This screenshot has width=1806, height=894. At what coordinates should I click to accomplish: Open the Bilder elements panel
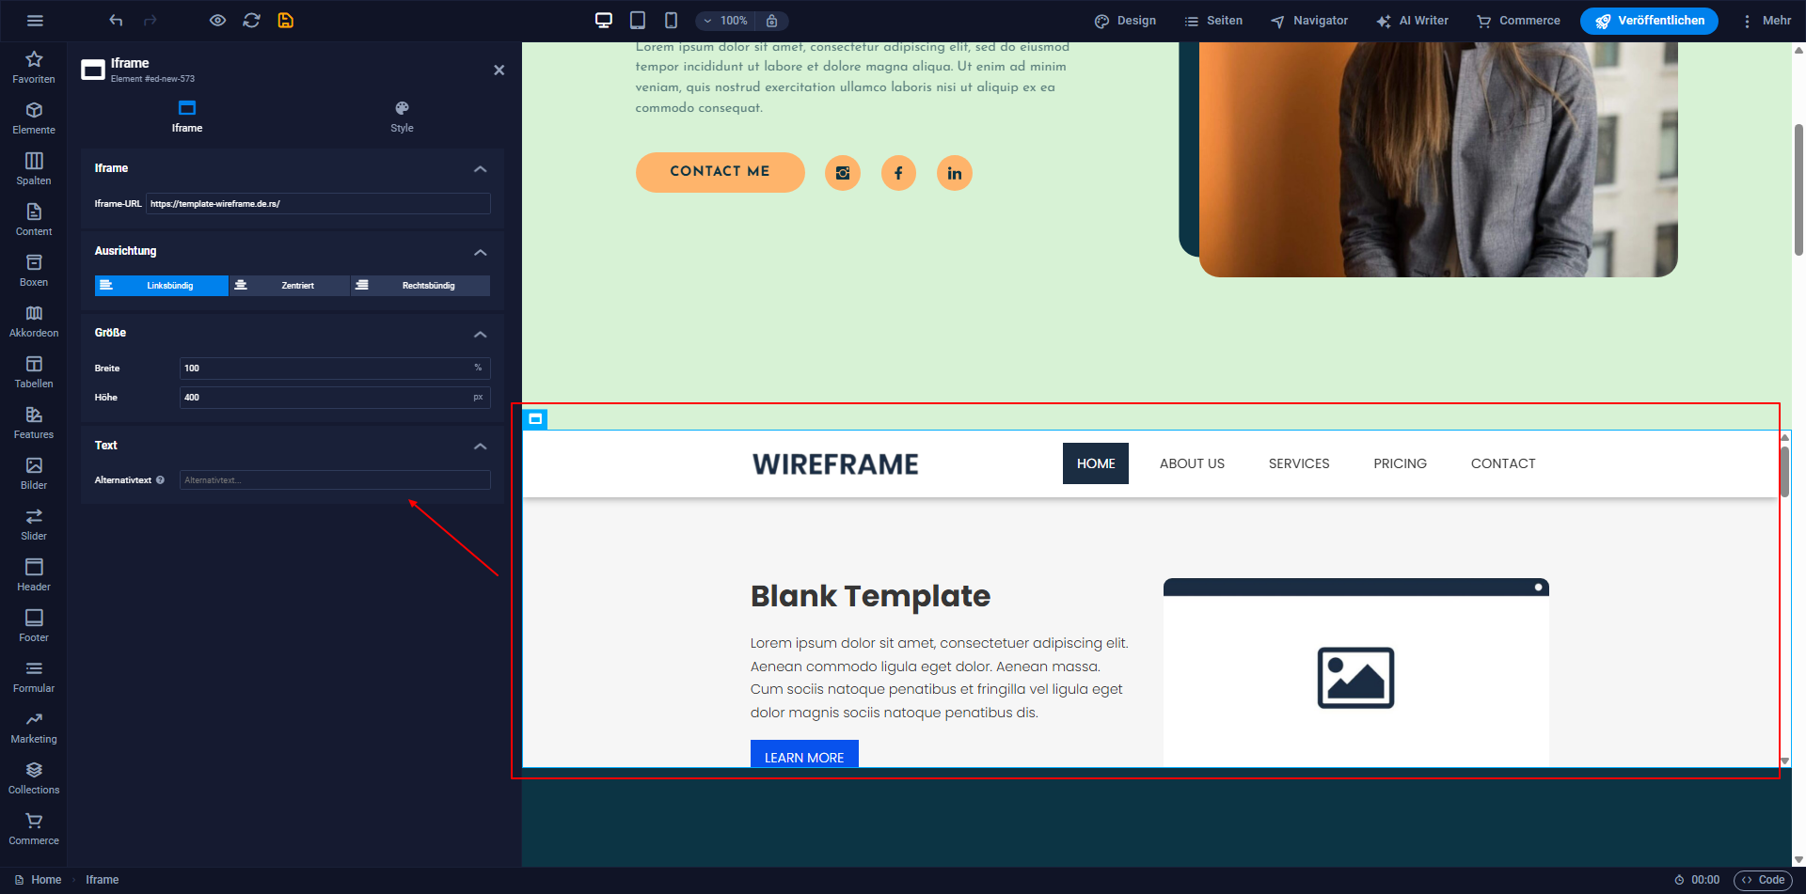[x=34, y=473]
